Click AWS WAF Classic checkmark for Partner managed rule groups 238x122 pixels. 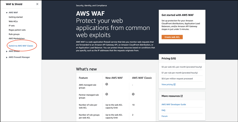click(x=133, y=94)
